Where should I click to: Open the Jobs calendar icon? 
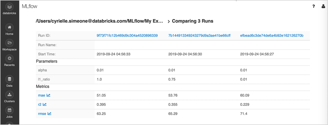[x=9, y=110]
